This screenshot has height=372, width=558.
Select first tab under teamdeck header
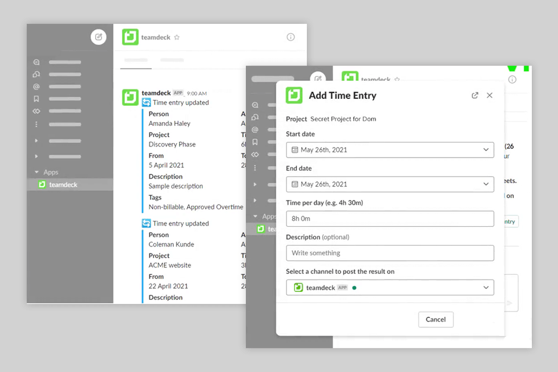[x=136, y=60]
